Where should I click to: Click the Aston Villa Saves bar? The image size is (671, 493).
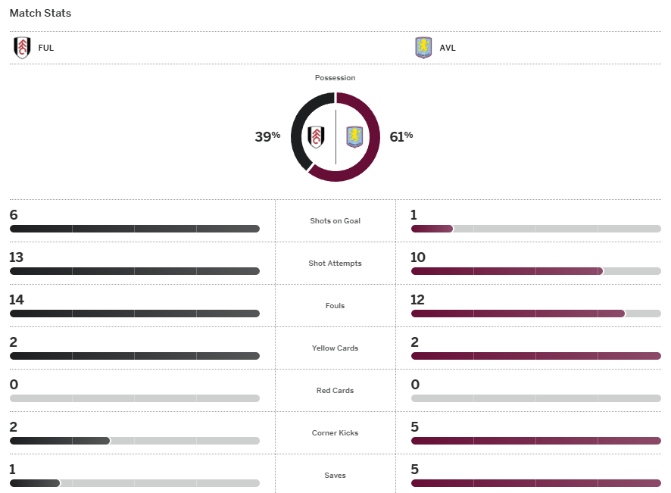535,483
